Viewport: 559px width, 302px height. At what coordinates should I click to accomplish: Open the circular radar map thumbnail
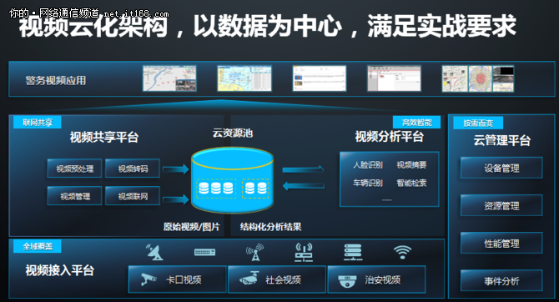click(x=480, y=78)
